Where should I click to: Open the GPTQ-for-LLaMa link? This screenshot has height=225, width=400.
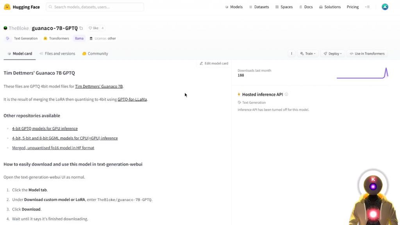pos(132,99)
